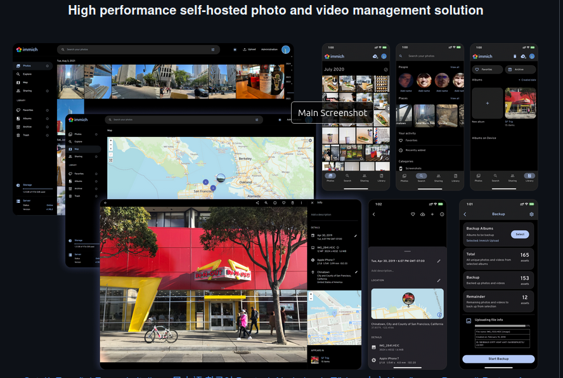Image resolution: width=563 pixels, height=378 pixels.
Task: Open the search filter options in the top search bar
Action: click(213, 49)
